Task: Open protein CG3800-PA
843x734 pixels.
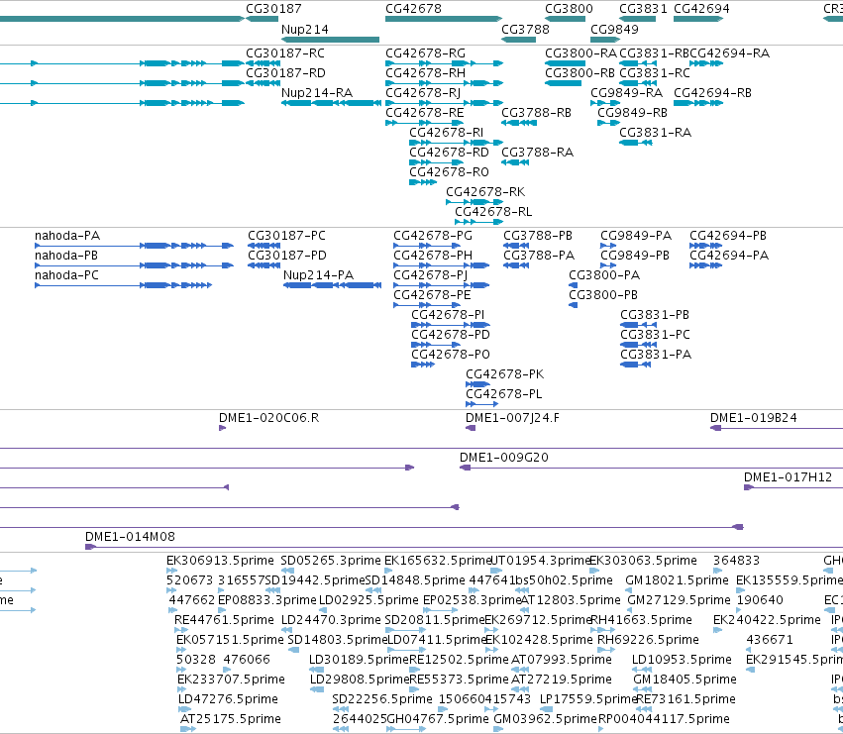Action: pos(604,275)
